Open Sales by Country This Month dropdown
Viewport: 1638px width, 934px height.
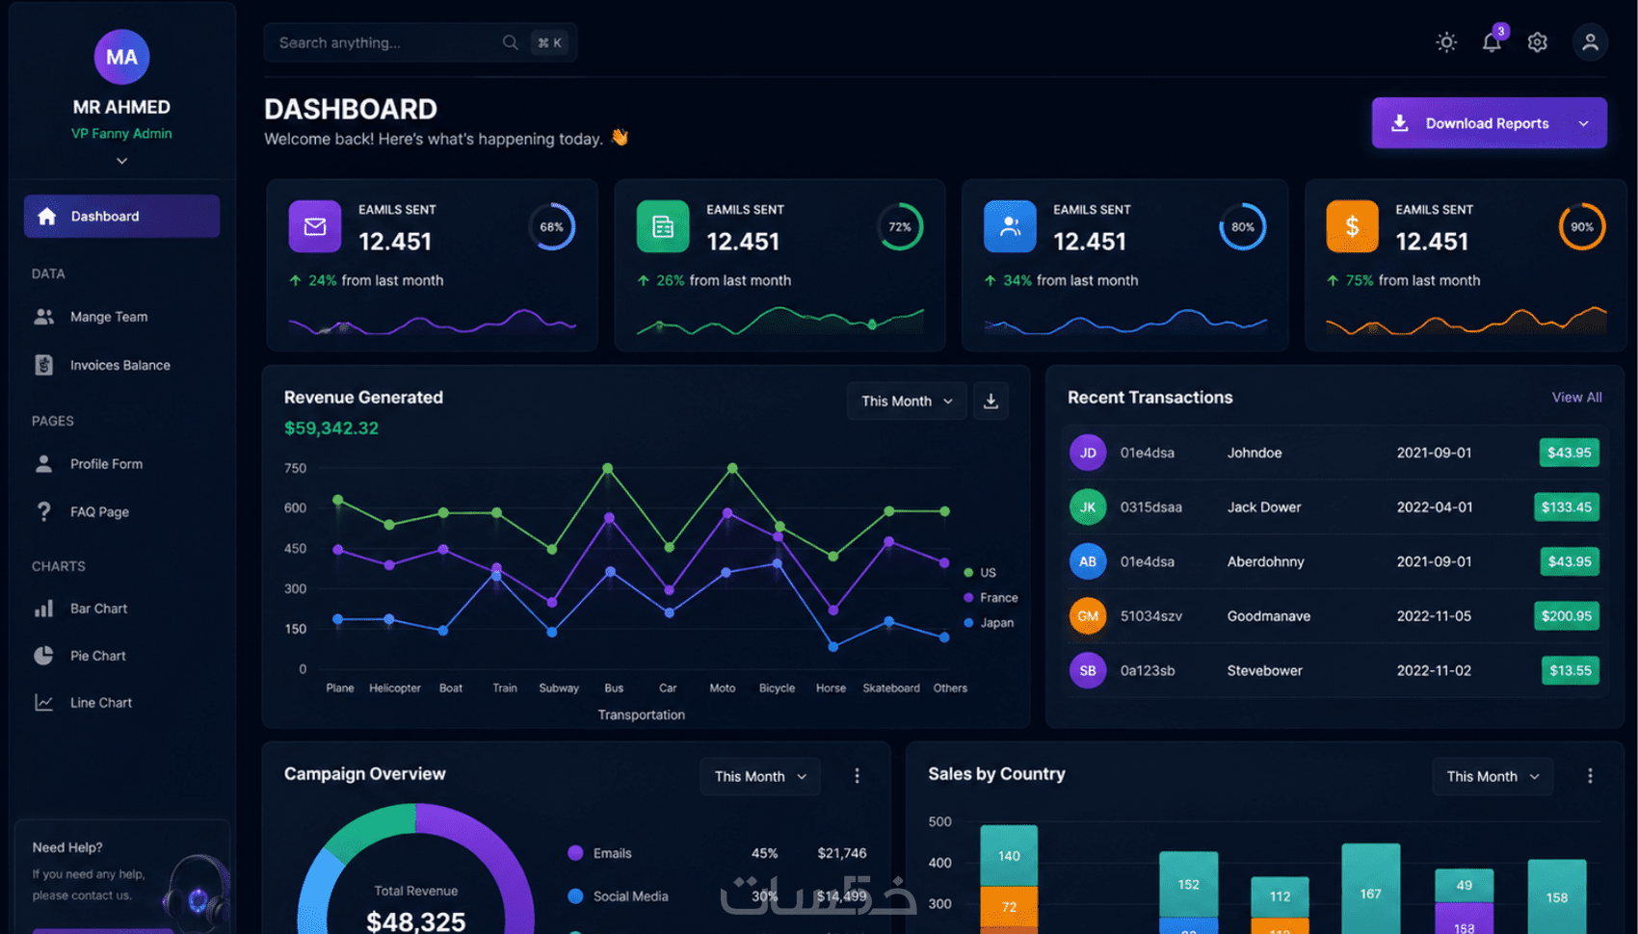click(1493, 776)
